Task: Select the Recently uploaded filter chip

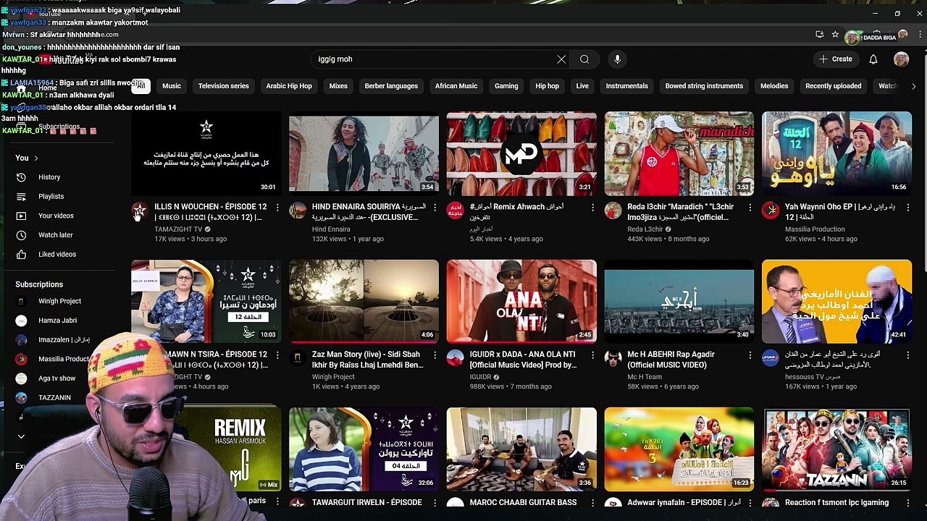Action: (x=833, y=86)
